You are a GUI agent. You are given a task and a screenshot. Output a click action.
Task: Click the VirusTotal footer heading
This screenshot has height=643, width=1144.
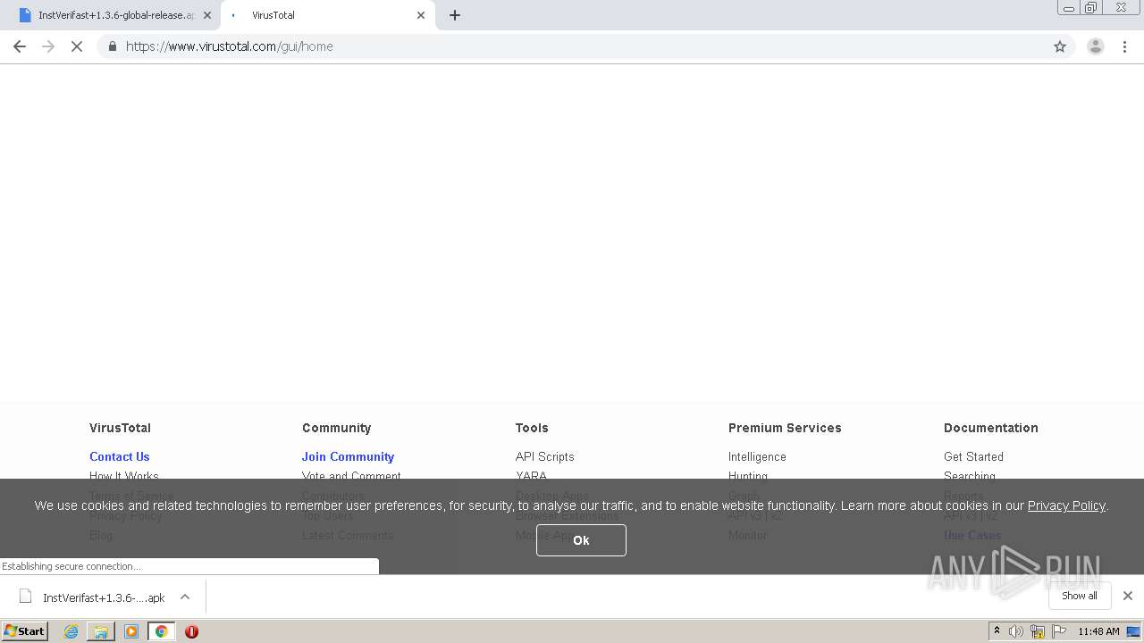pos(120,428)
